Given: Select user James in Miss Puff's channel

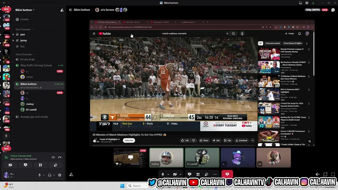Looking at the screenshot, I should (x=29, y=77).
